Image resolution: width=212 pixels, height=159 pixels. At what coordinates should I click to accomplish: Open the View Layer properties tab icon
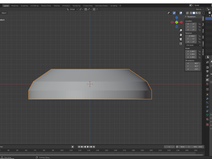pyautogui.click(x=208, y=76)
